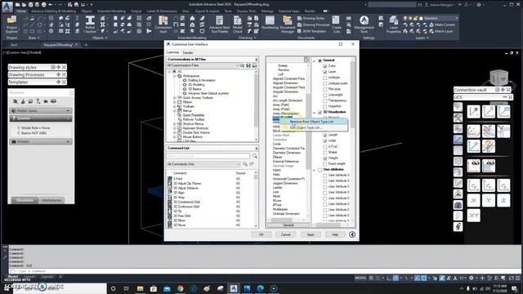This screenshot has height=294, width=523.
Task: Click the collapse arrow icon next to Help
Action: [352, 234]
